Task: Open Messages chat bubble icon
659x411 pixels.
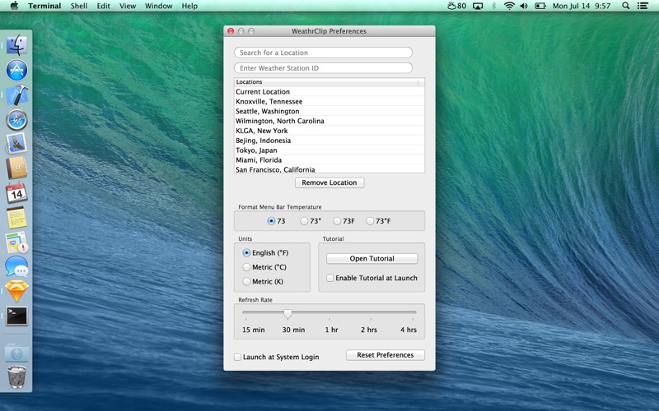Action: (x=16, y=266)
